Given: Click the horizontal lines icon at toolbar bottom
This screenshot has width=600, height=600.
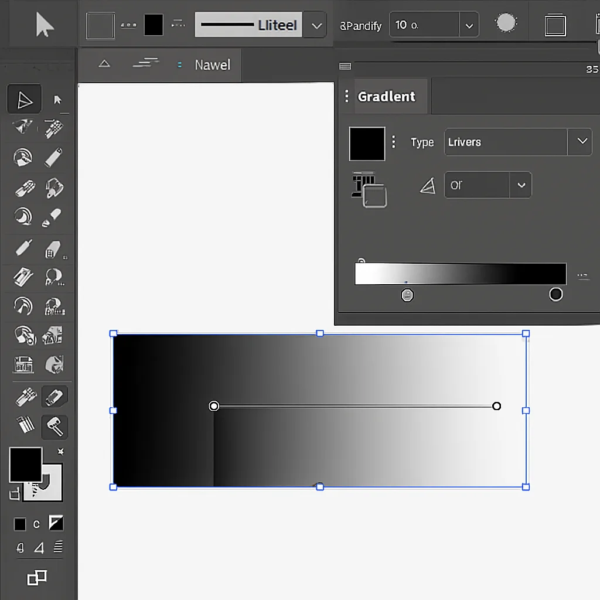Looking at the screenshot, I should 58,547.
